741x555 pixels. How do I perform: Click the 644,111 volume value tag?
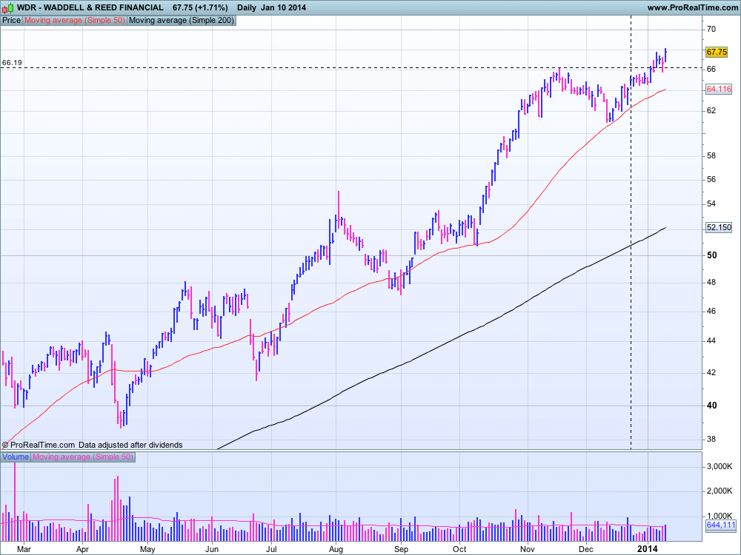[x=720, y=525]
